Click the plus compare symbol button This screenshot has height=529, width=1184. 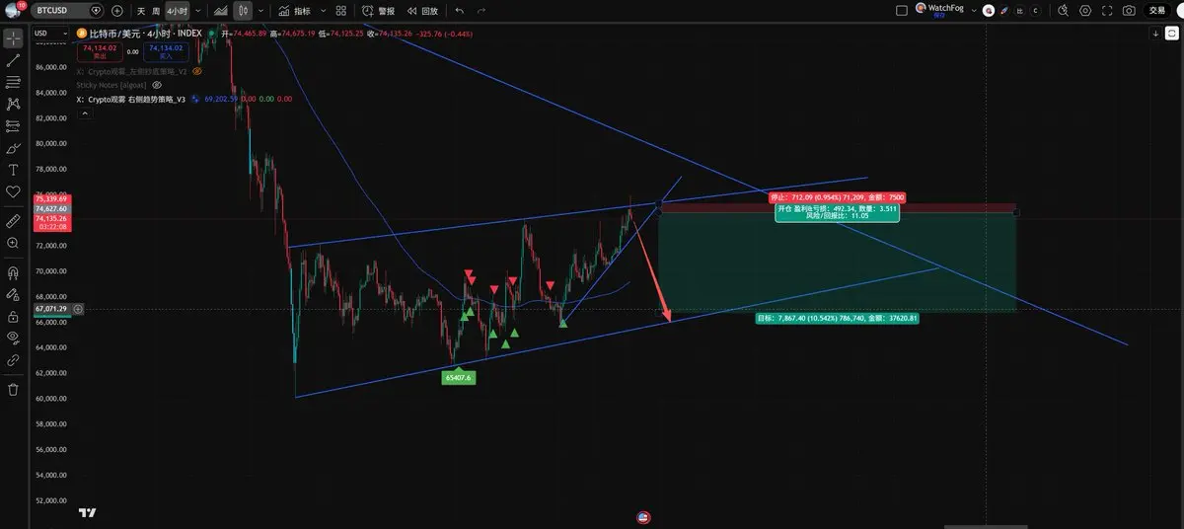point(117,10)
